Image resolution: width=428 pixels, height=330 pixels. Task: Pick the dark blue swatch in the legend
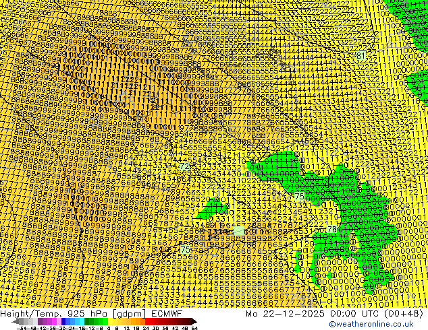[63, 322]
